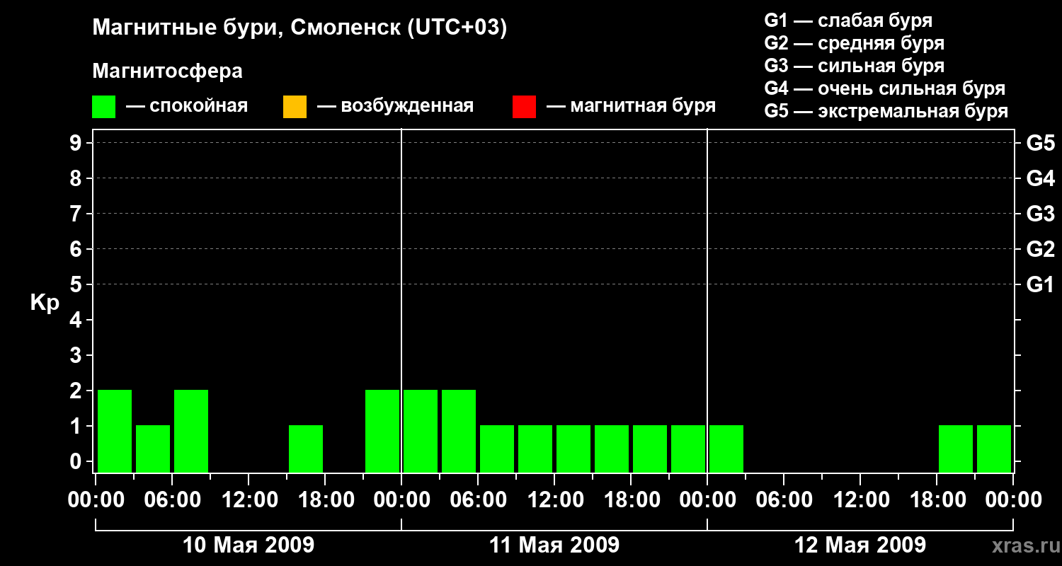This screenshot has width=1062, height=566.
Task: Click the 'Магнитосфера' heading
Action: 167,71
